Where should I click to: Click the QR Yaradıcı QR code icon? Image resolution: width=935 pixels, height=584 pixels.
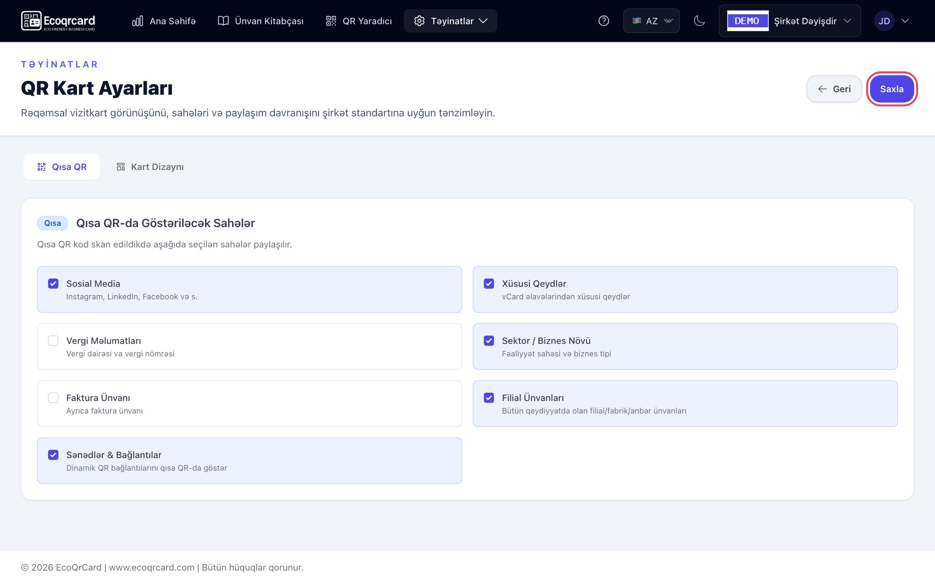[x=331, y=21]
